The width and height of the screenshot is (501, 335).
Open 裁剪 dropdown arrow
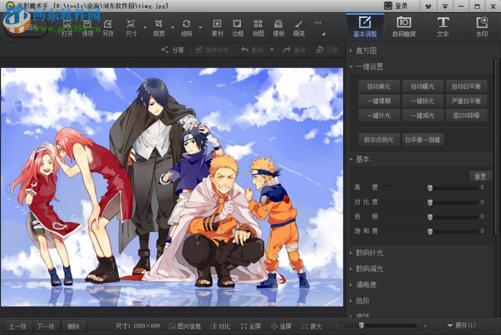[x=173, y=27]
